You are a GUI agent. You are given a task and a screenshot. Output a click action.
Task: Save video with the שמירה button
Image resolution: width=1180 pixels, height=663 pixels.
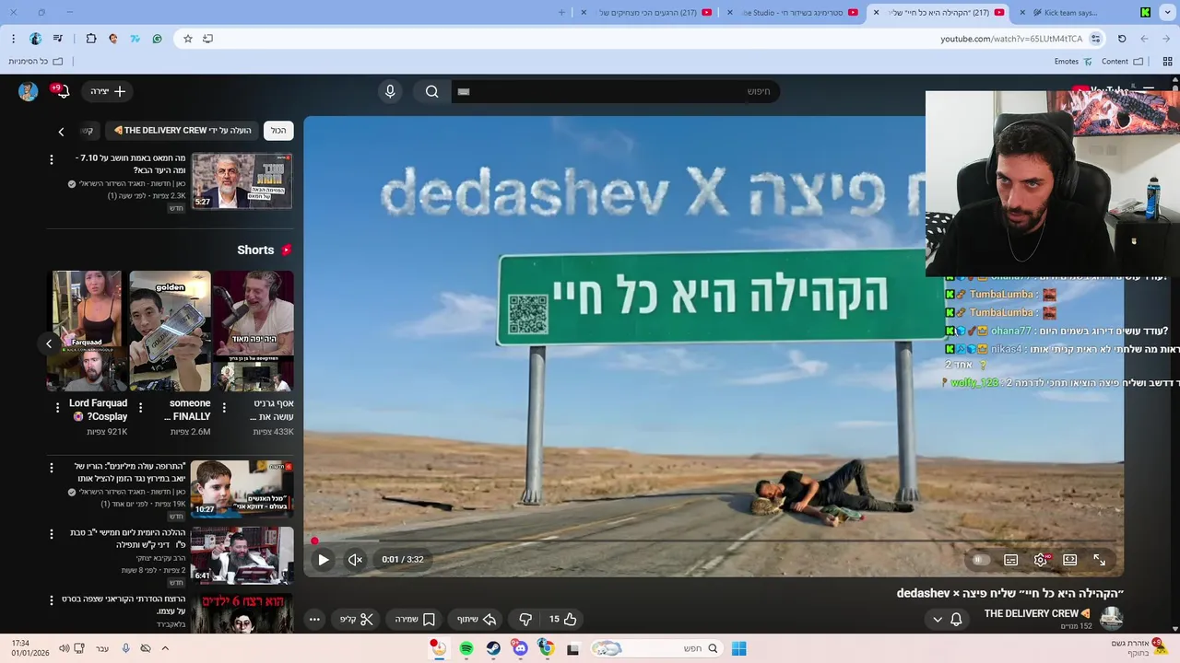coord(416,619)
